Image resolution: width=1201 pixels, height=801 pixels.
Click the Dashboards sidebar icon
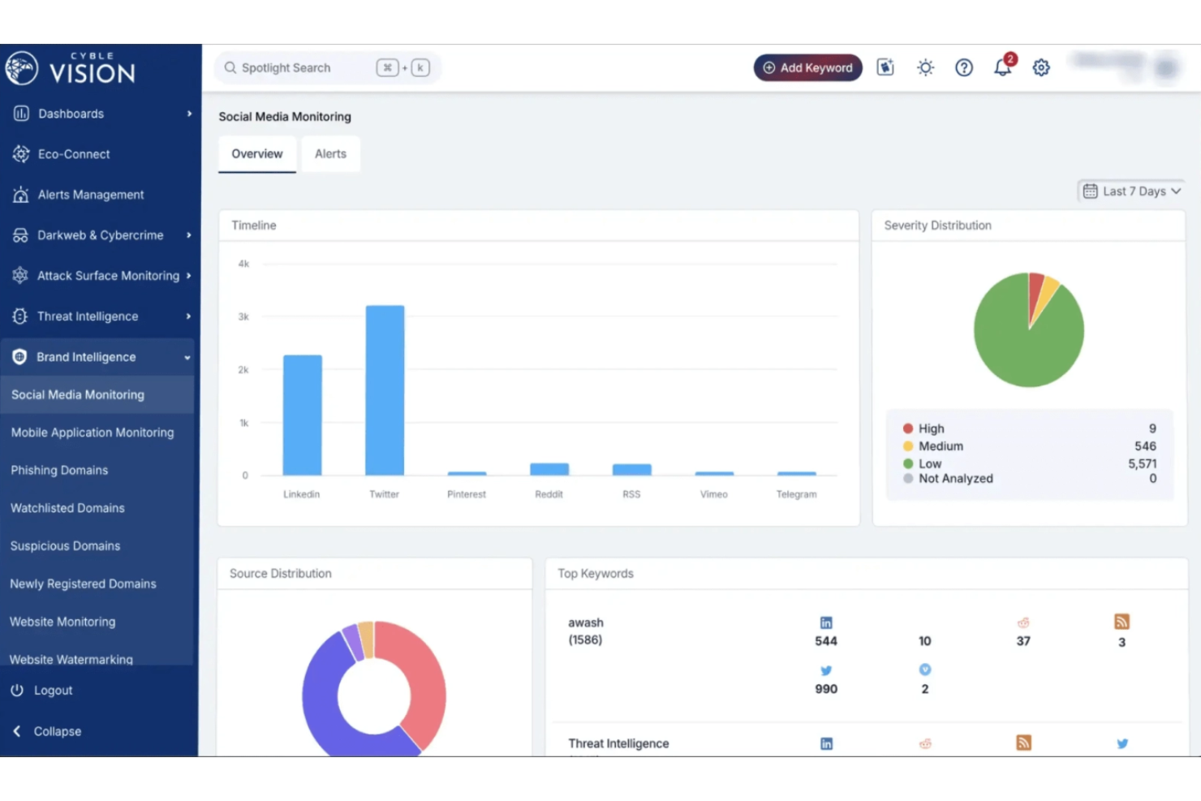(x=21, y=114)
